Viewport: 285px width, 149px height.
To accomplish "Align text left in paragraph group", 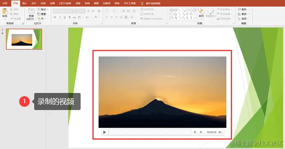I will [x=107, y=17].
